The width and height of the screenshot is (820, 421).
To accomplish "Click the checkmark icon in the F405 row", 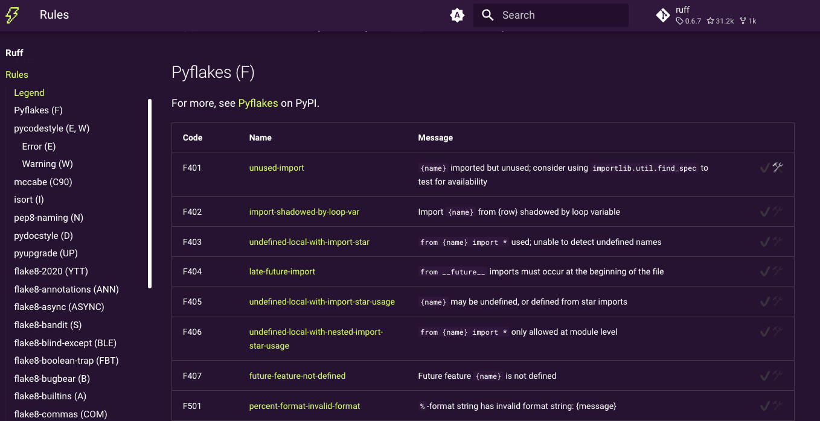I will click(765, 302).
